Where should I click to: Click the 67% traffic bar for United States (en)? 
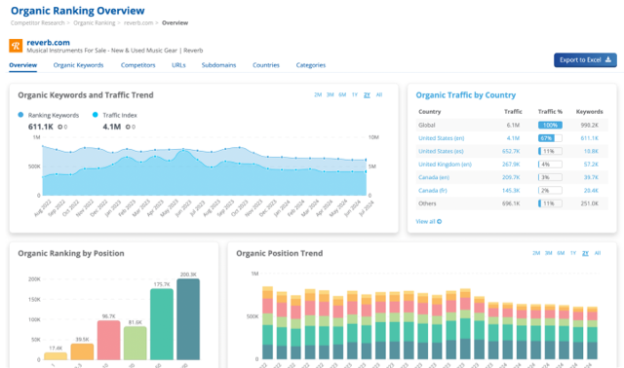point(550,138)
